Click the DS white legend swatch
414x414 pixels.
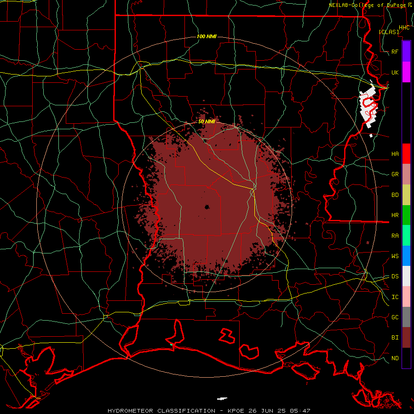[406, 276]
